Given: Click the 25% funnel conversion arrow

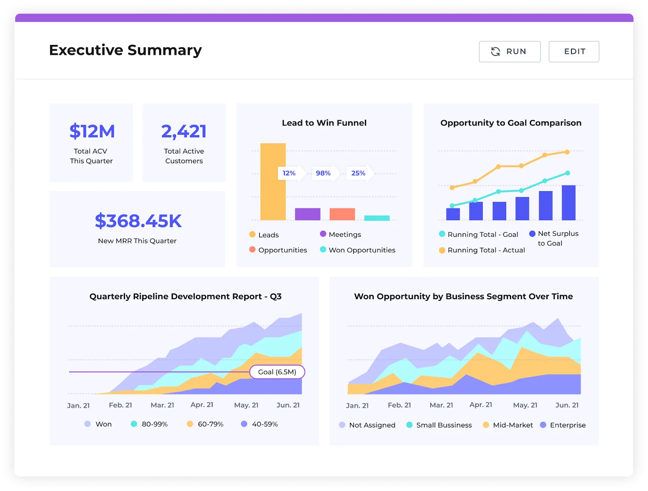Looking at the screenshot, I should pyautogui.click(x=360, y=173).
